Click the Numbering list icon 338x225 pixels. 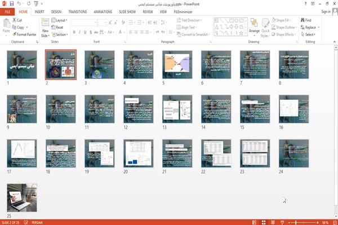pyautogui.click(x=139, y=22)
